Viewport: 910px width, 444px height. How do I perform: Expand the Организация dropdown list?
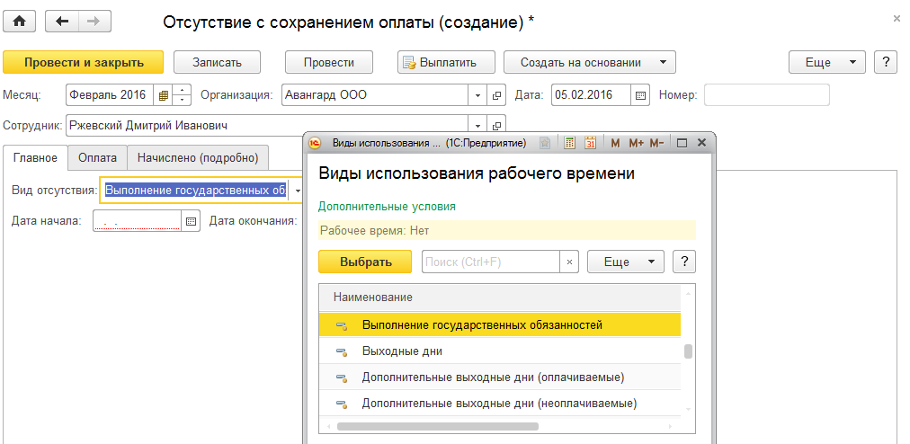[477, 95]
